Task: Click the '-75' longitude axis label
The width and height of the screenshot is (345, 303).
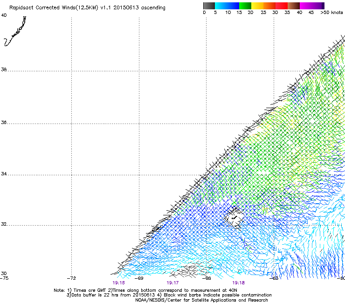Action: point(4,278)
